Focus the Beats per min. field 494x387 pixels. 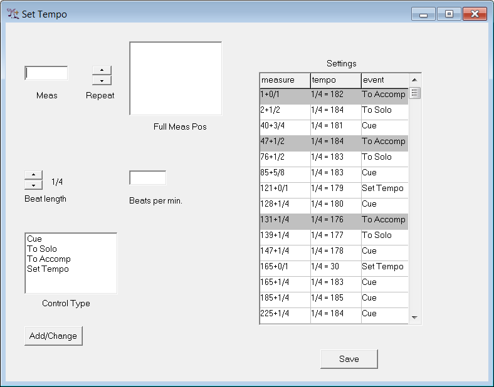click(x=147, y=178)
